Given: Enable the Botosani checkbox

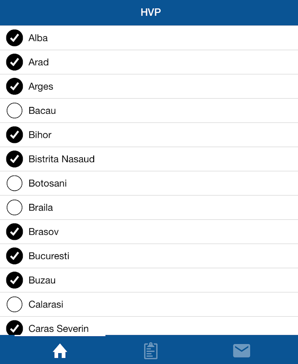Looking at the screenshot, I should tap(15, 183).
